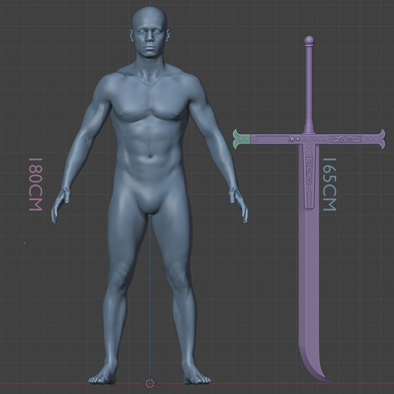
Task: Select the human figure's head
Action: click(x=150, y=32)
